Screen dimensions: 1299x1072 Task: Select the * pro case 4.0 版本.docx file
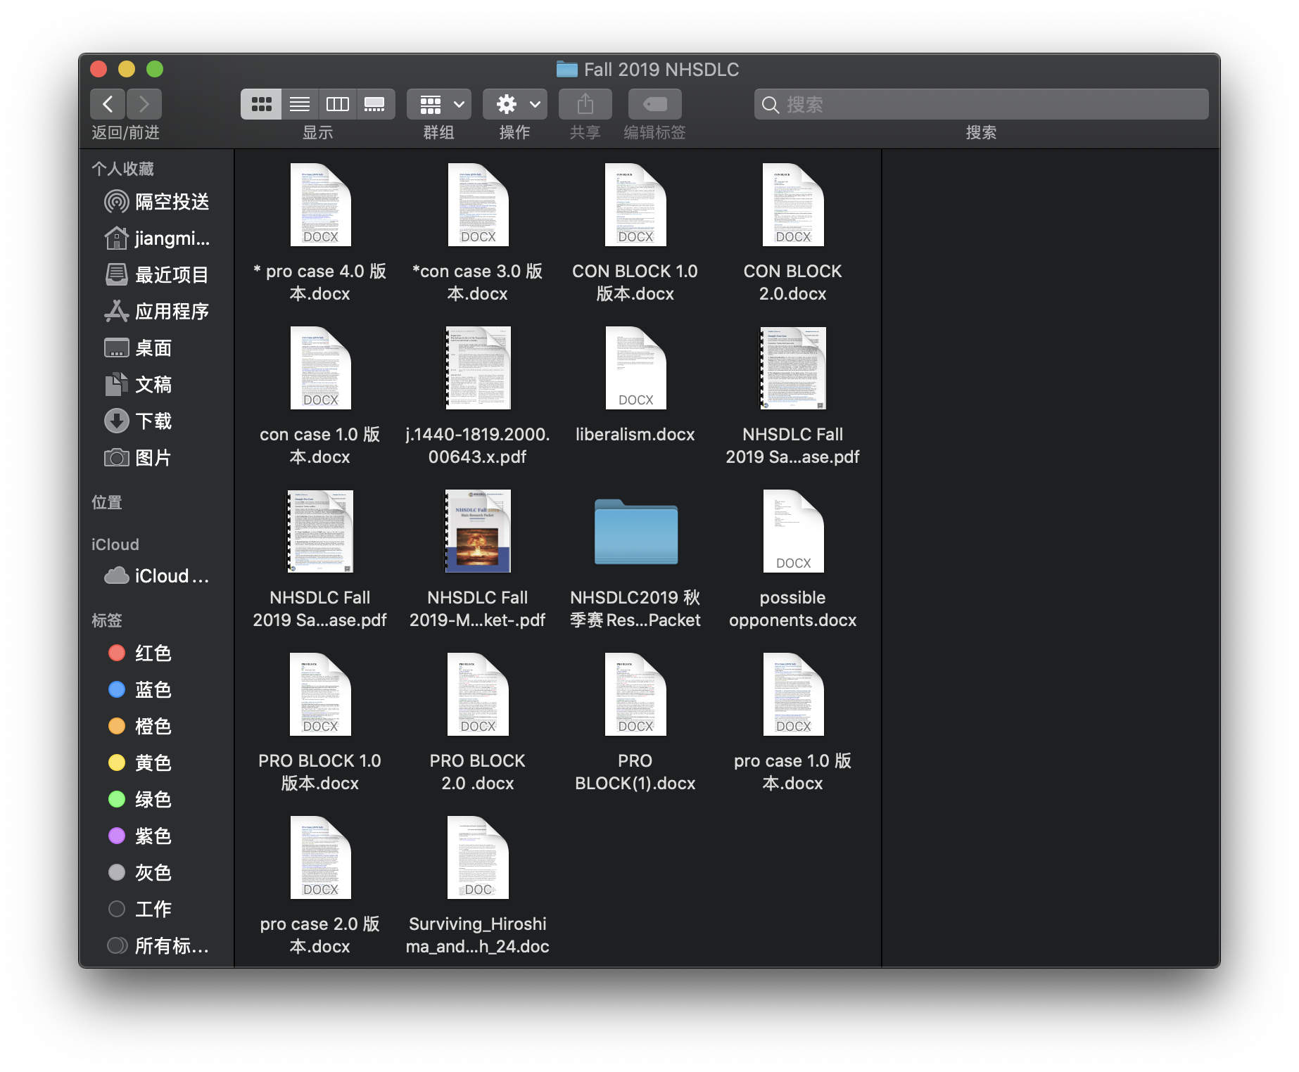tap(320, 205)
